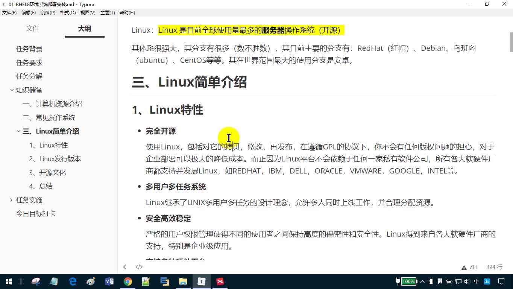Click the bold text 安全高效稳定
The height and width of the screenshot is (289, 513).
(168, 218)
